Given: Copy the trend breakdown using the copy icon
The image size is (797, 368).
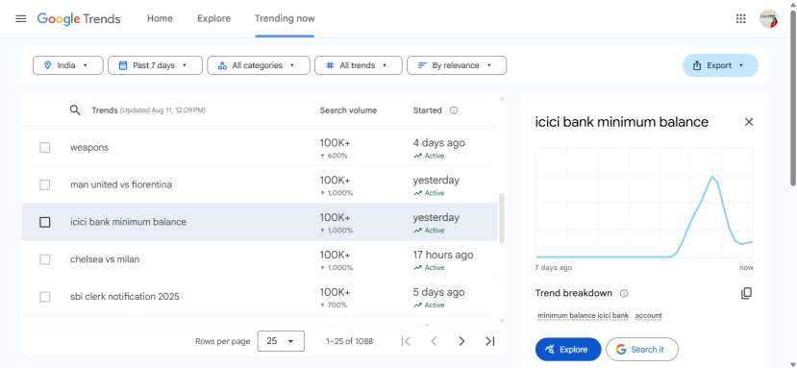Looking at the screenshot, I should coord(746,293).
